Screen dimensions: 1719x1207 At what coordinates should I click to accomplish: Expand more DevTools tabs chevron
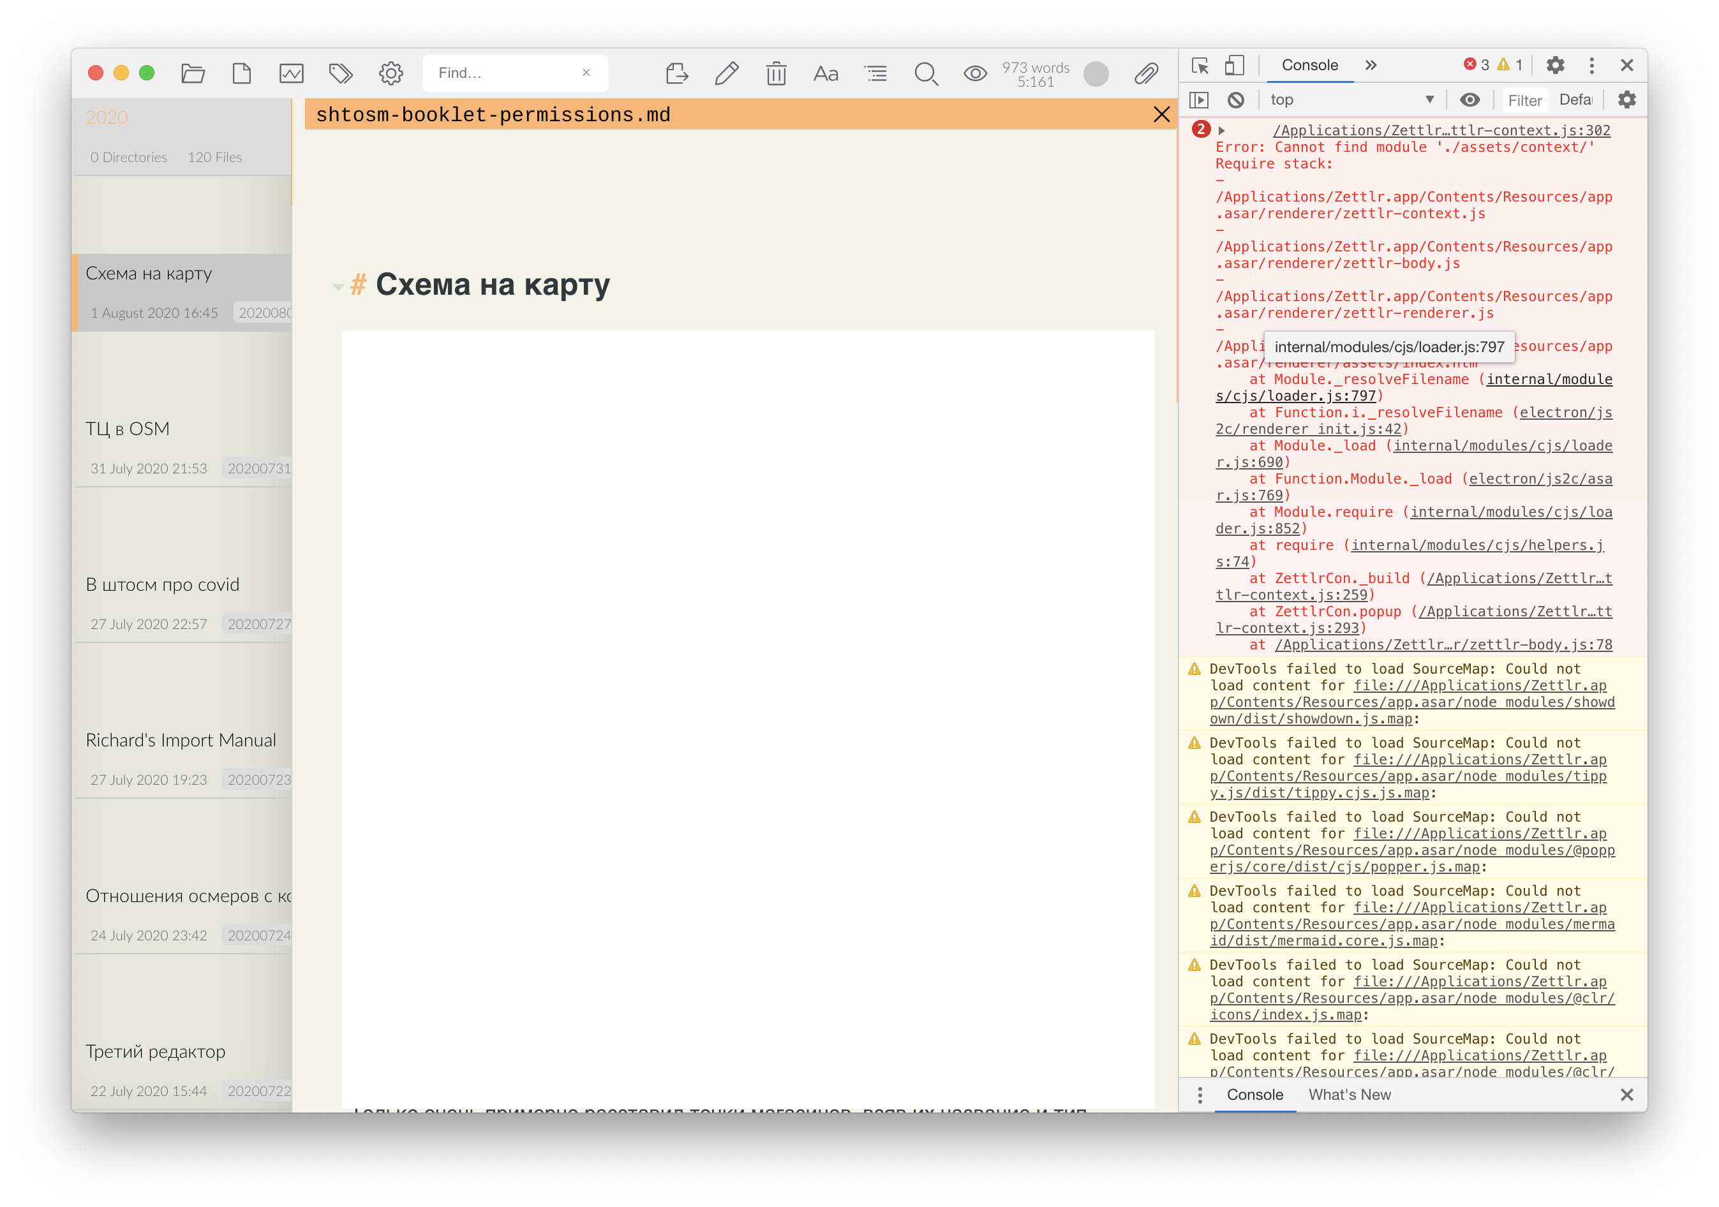1370,65
